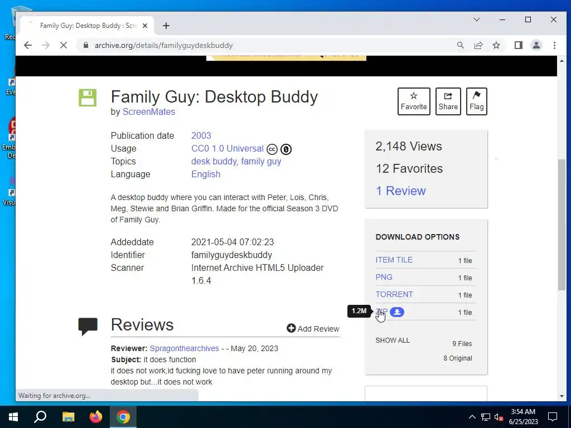This screenshot has height=428, width=571.
Task: Open the desk buddy topic link
Action: click(x=215, y=161)
